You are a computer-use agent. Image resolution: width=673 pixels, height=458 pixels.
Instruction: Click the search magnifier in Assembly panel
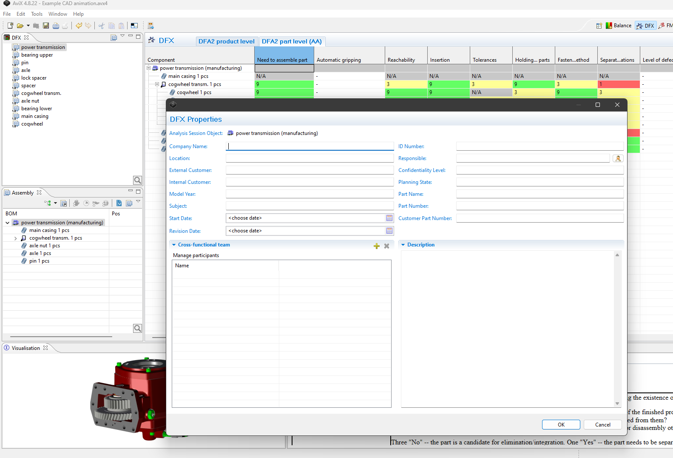[137, 328]
